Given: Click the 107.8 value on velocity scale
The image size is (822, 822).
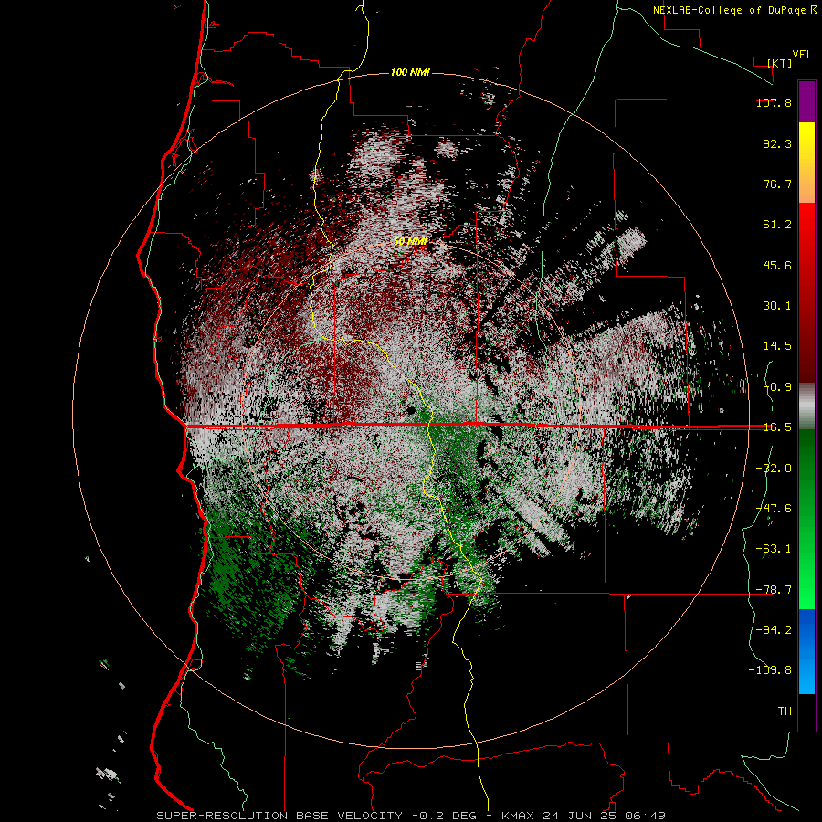Looking at the screenshot, I should pyautogui.click(x=774, y=102).
